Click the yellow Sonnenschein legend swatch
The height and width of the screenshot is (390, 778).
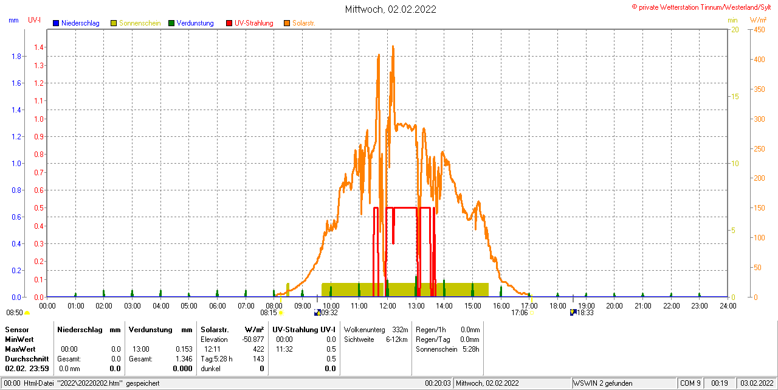click(x=114, y=23)
